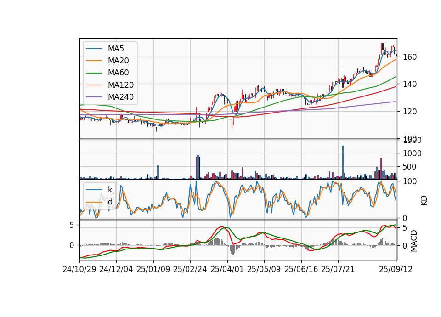Click the 24/10/29 date label
441x317 pixels.
pos(79,270)
